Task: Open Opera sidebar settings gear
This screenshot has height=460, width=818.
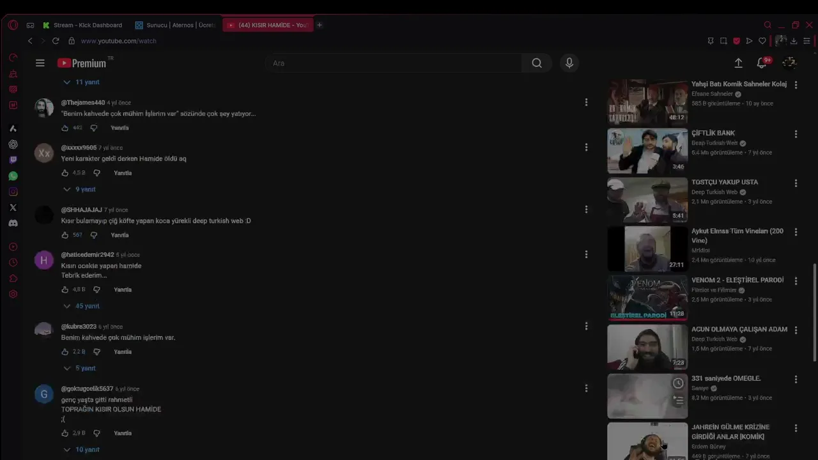Action: point(13,295)
